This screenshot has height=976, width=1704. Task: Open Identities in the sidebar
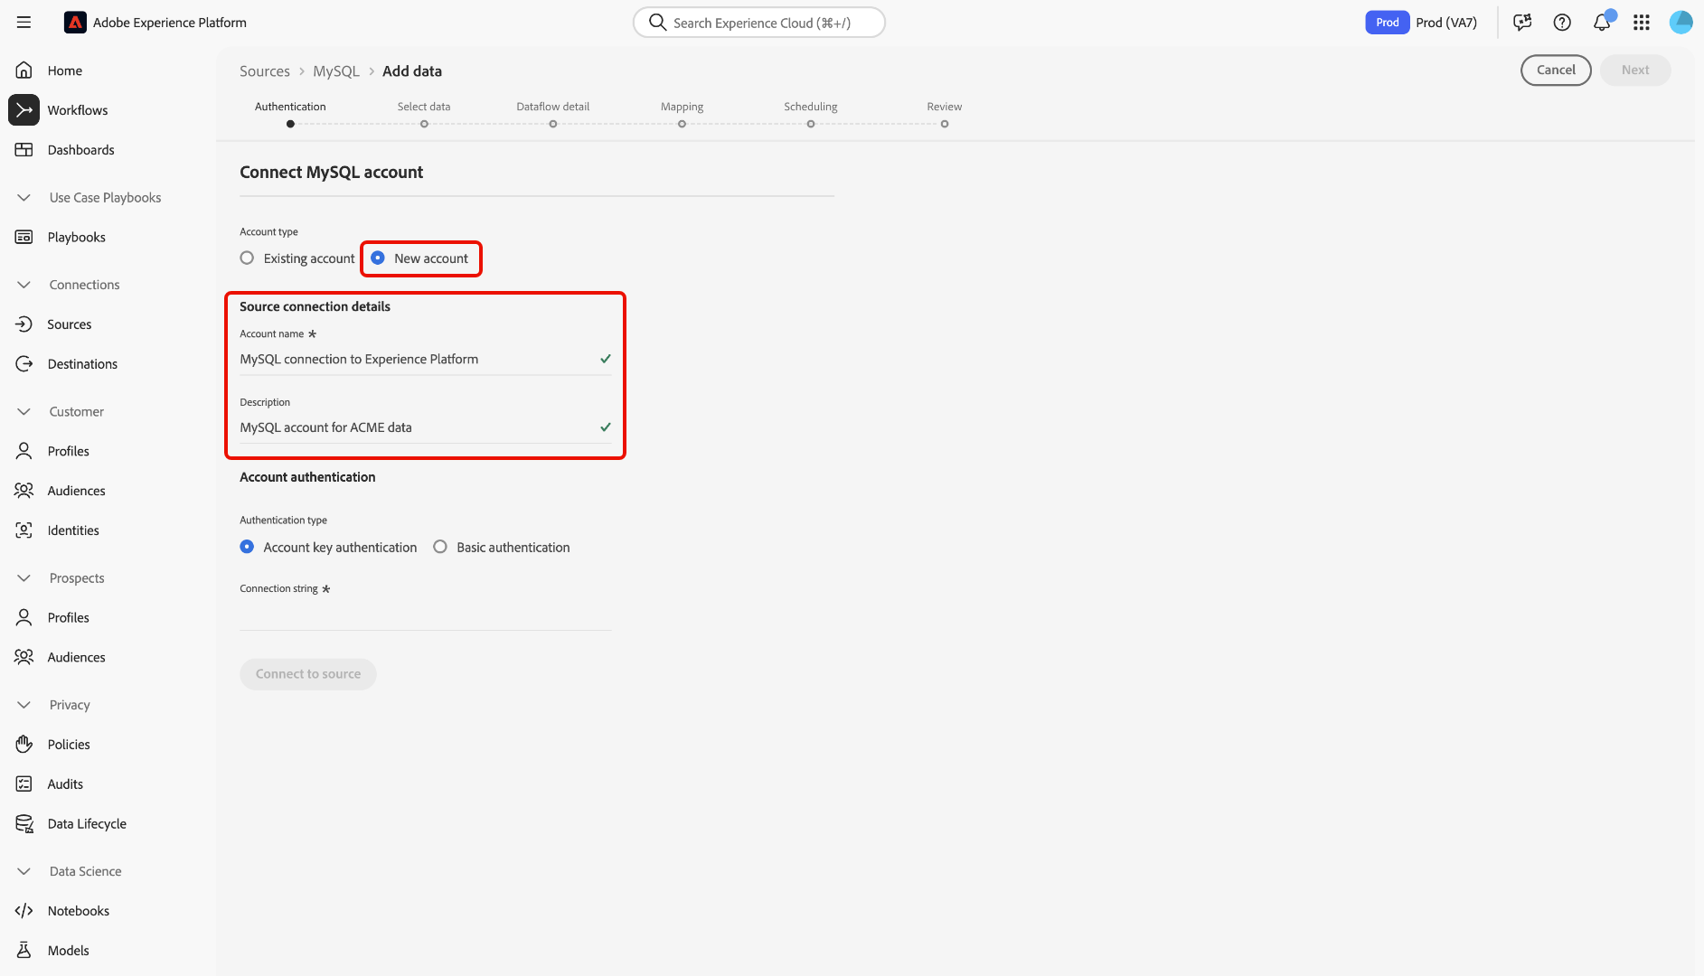pos(73,530)
